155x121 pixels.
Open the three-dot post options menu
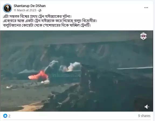pyautogui.click(x=146, y=8)
